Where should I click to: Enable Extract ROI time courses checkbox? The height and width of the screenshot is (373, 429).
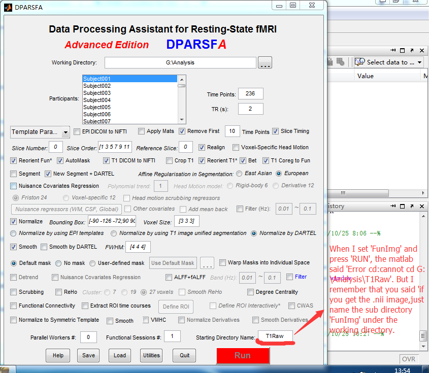[x=85, y=306]
